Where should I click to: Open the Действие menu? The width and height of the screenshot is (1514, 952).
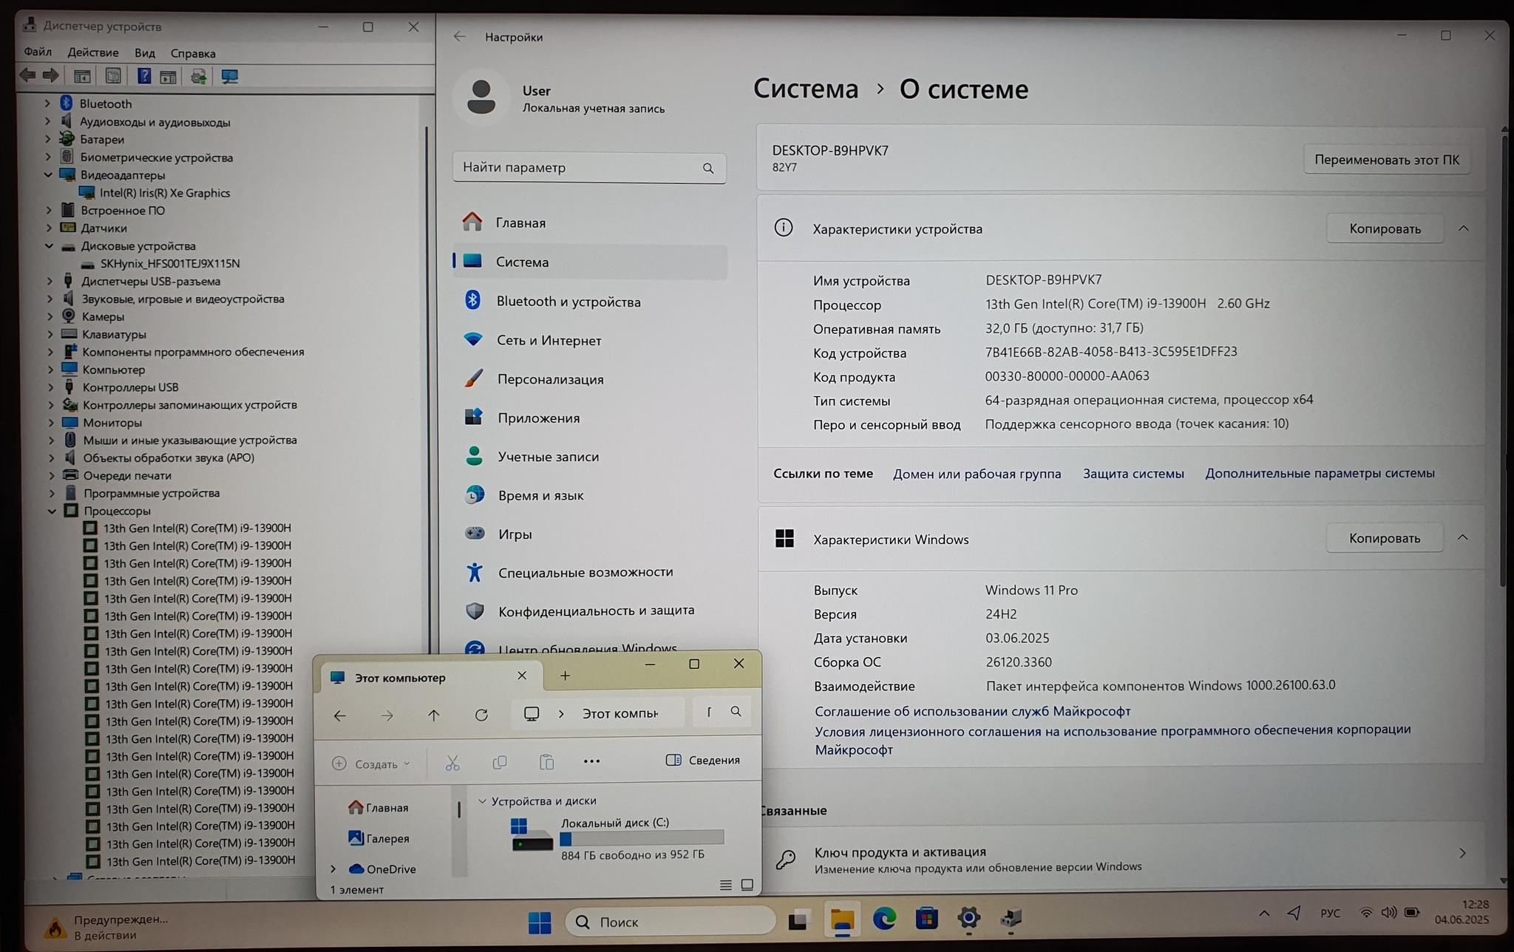coord(92,52)
